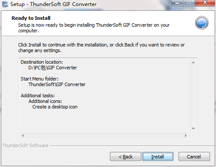Cancel the setup wizard
Viewport: 216px width, 167px height.
(194, 157)
